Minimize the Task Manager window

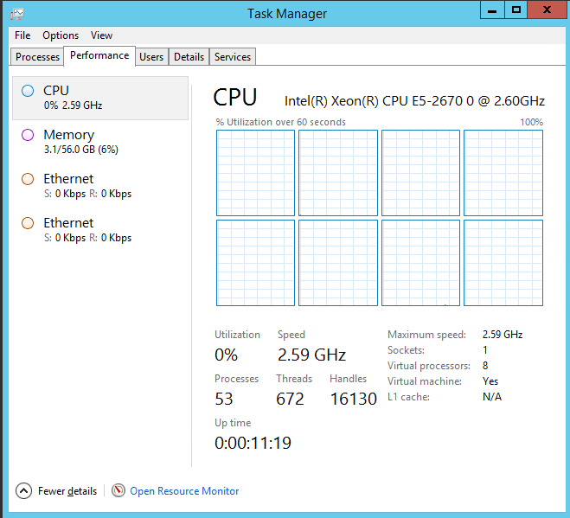coord(492,10)
